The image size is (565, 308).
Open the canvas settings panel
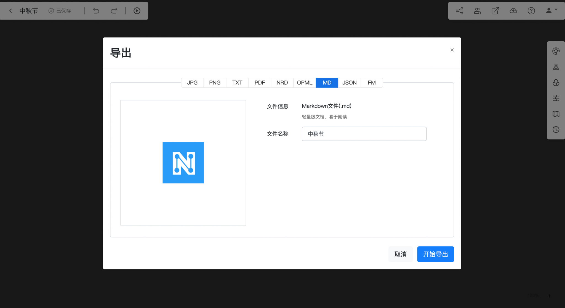(x=556, y=98)
